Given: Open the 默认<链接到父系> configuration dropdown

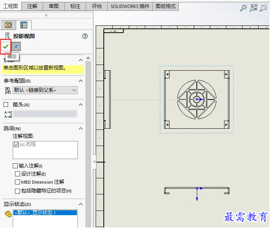Looking at the screenshot, I should pos(45,90).
